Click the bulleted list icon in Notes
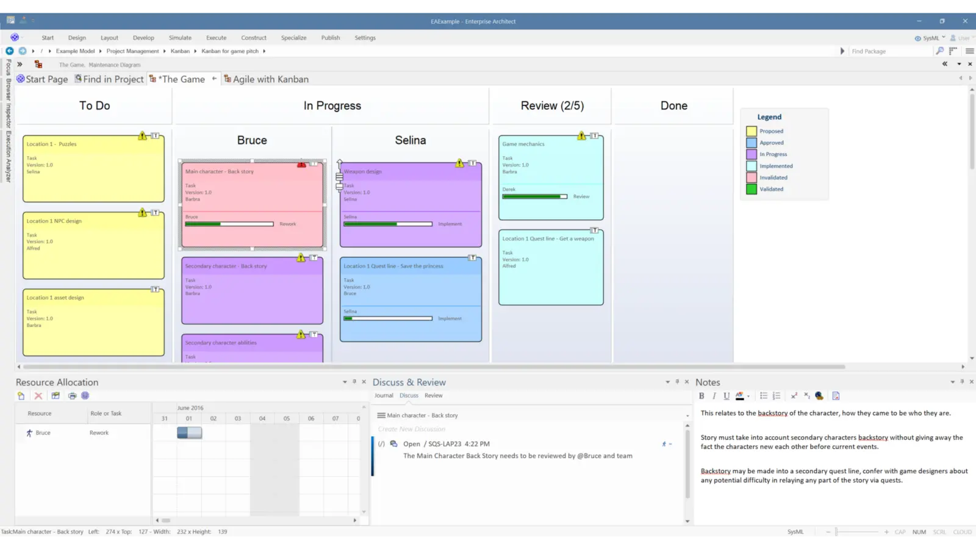The image size is (976, 549). pos(763,396)
